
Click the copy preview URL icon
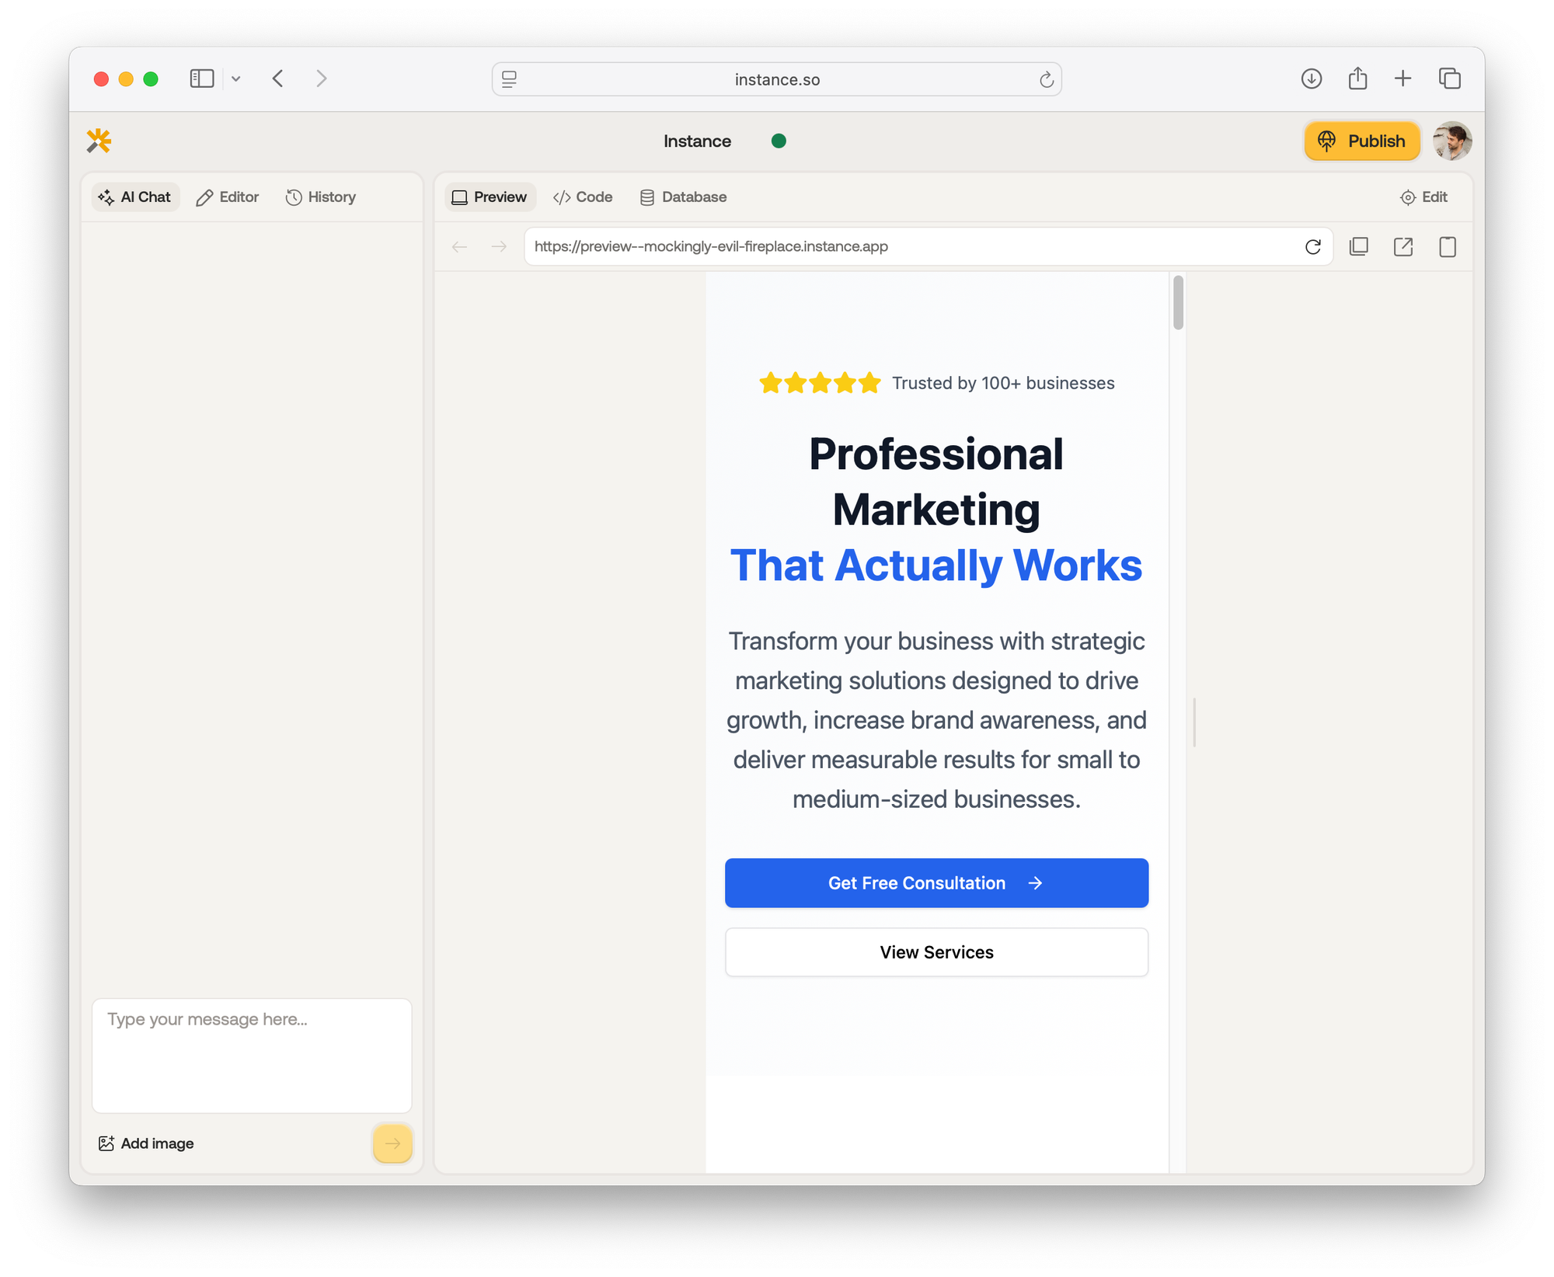pyautogui.click(x=1359, y=247)
